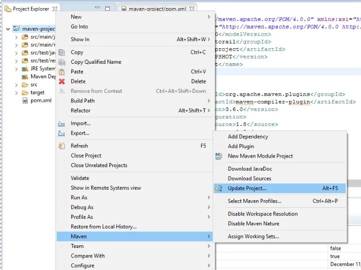Screen dimensions: 361x270
Task: Expand the JRE System Library node
Action: pyautogui.click(x=16, y=69)
